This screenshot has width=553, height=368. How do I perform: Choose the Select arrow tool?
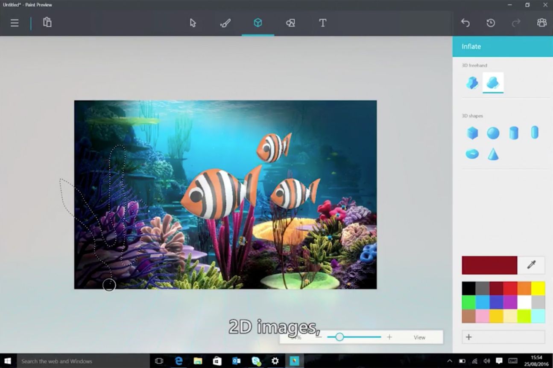(193, 23)
